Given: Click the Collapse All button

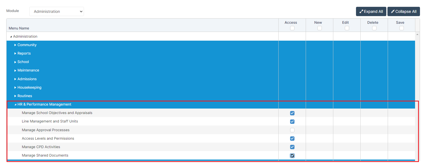Looking at the screenshot, I should (x=403, y=11).
